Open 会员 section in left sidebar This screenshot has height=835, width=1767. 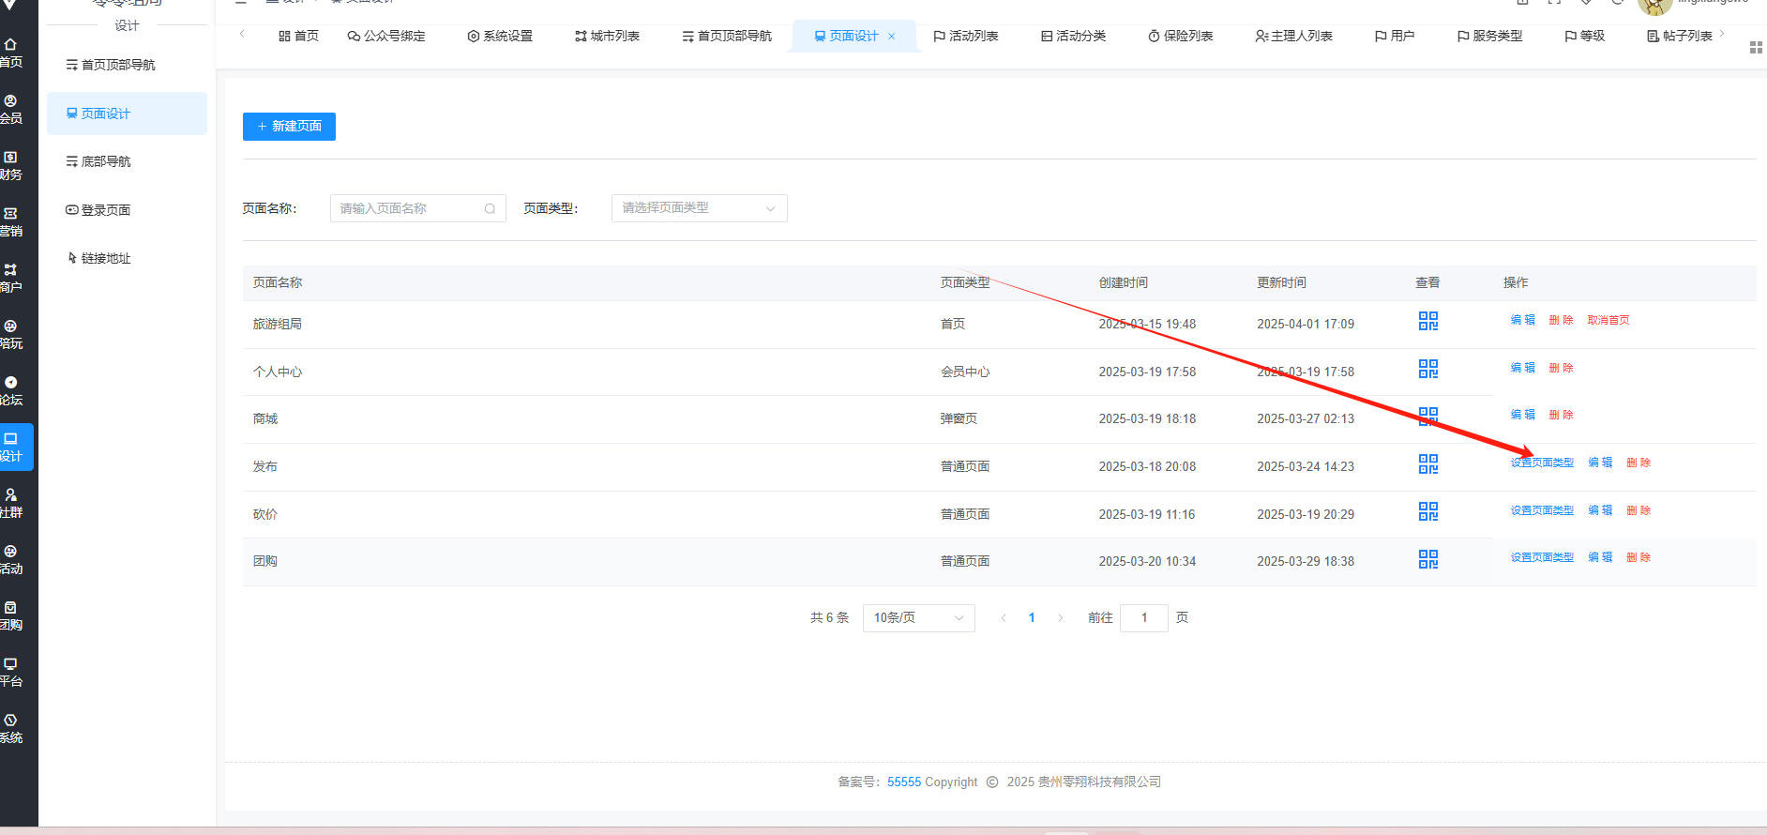pos(11,109)
